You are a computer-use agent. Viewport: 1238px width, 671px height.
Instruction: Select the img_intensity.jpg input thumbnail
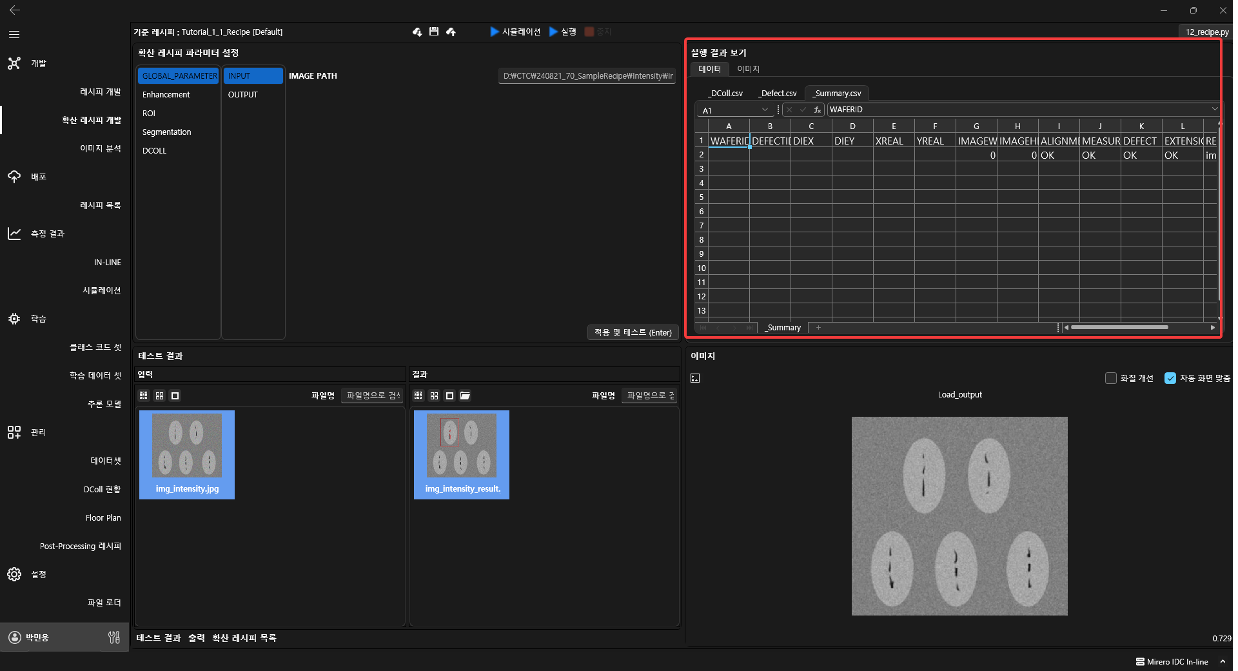[187, 454]
